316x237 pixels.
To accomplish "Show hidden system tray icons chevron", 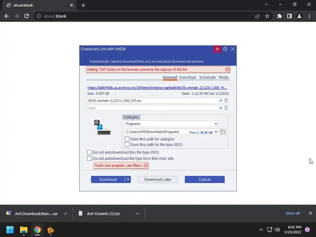I will coord(261,230).
